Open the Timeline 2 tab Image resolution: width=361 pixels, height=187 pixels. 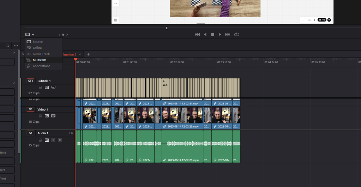click(x=69, y=54)
